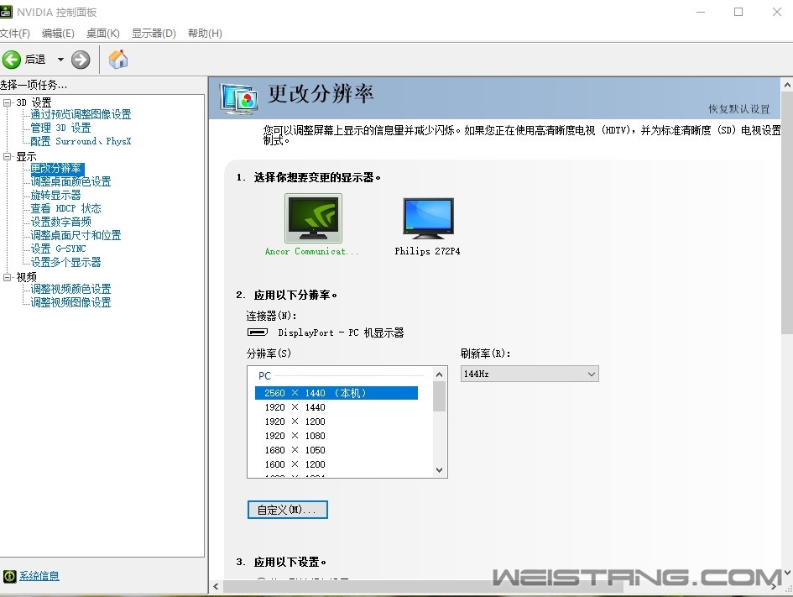Image resolution: width=793 pixels, height=597 pixels.
Task: Click the resolution list scroll-up arrow
Action: click(x=439, y=374)
